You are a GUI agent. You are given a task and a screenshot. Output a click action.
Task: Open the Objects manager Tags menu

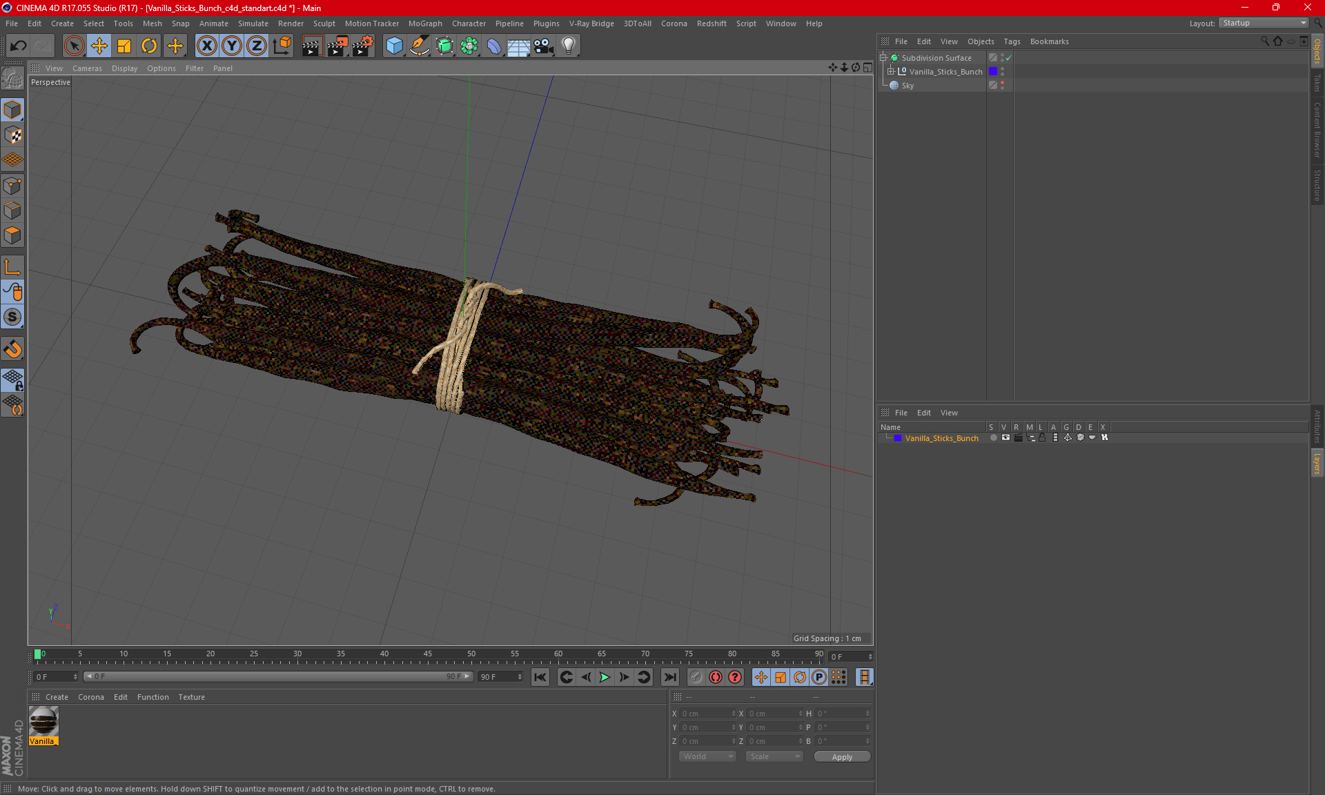[1012, 41]
